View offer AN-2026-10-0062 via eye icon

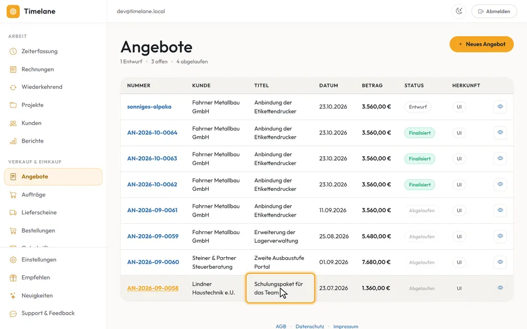(x=500, y=184)
